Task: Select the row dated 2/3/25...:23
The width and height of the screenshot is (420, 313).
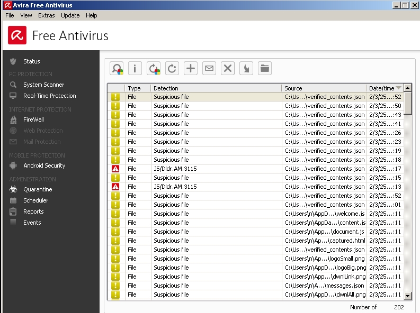Action: tap(255, 142)
